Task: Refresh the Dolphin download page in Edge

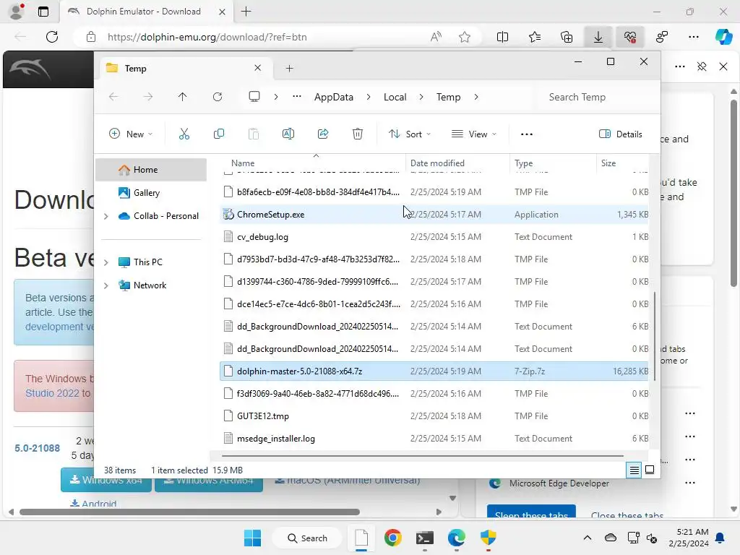Action: point(52,37)
